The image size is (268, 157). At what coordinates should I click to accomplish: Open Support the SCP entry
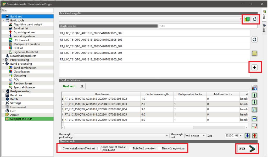pos(21,119)
